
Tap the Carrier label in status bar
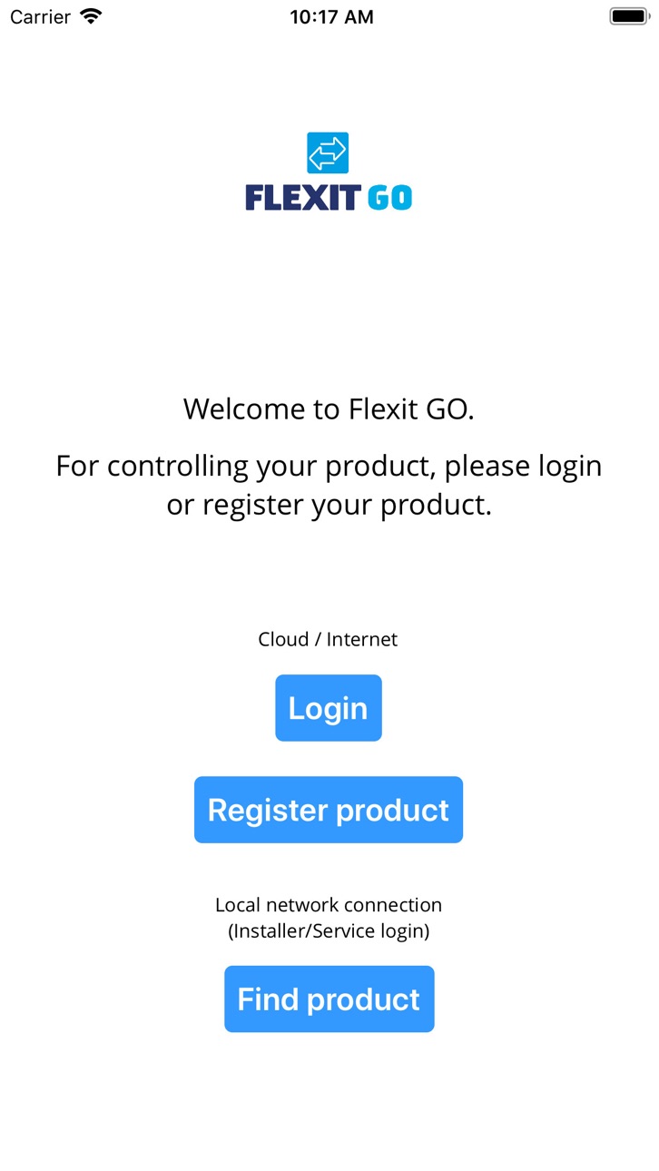[40, 16]
